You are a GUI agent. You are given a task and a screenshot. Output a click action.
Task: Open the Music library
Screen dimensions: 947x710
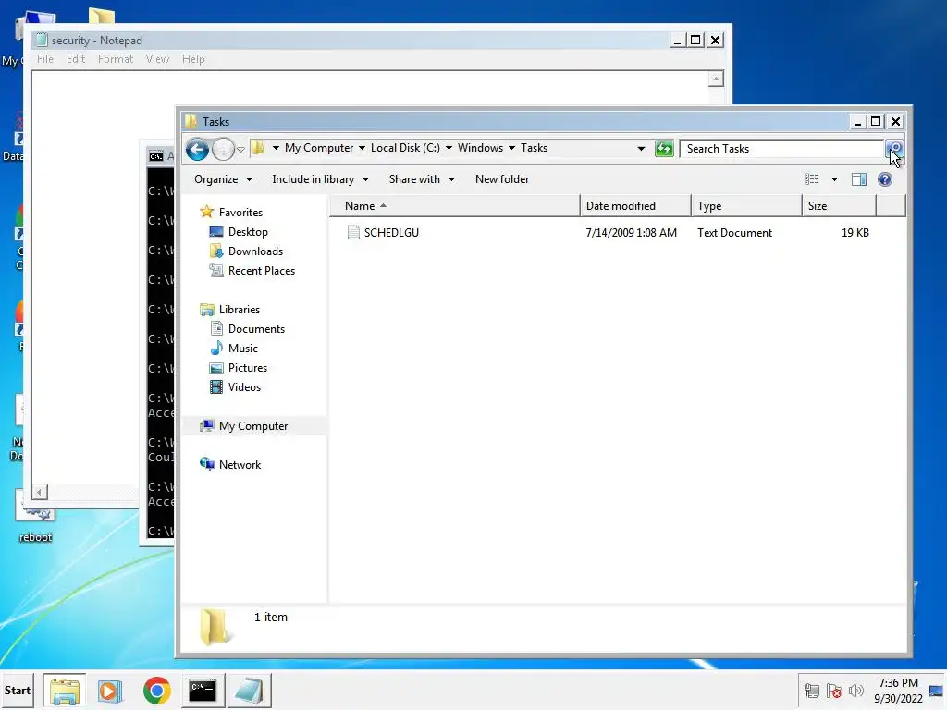coord(243,348)
